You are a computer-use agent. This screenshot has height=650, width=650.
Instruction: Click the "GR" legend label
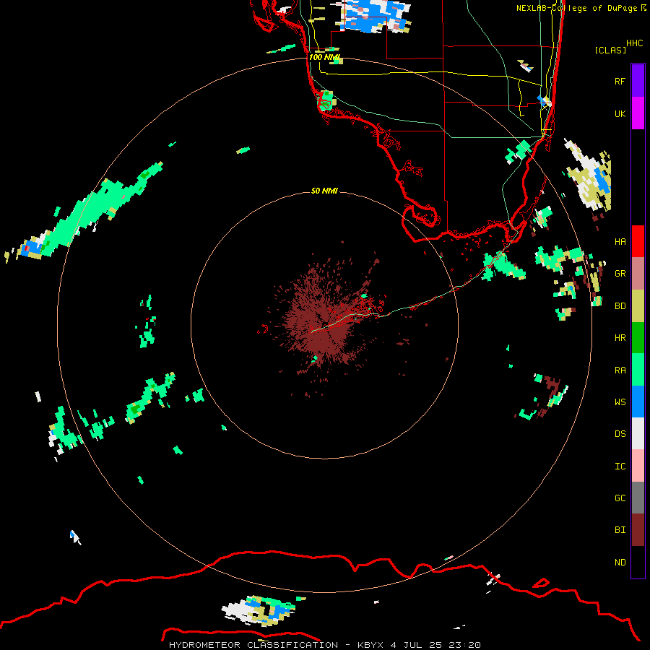coord(620,274)
